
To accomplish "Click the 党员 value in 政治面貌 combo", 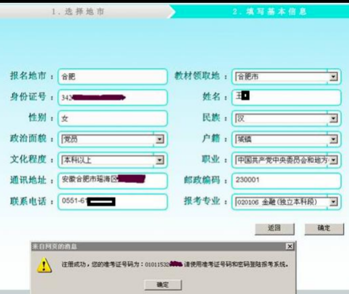I will point(70,139).
